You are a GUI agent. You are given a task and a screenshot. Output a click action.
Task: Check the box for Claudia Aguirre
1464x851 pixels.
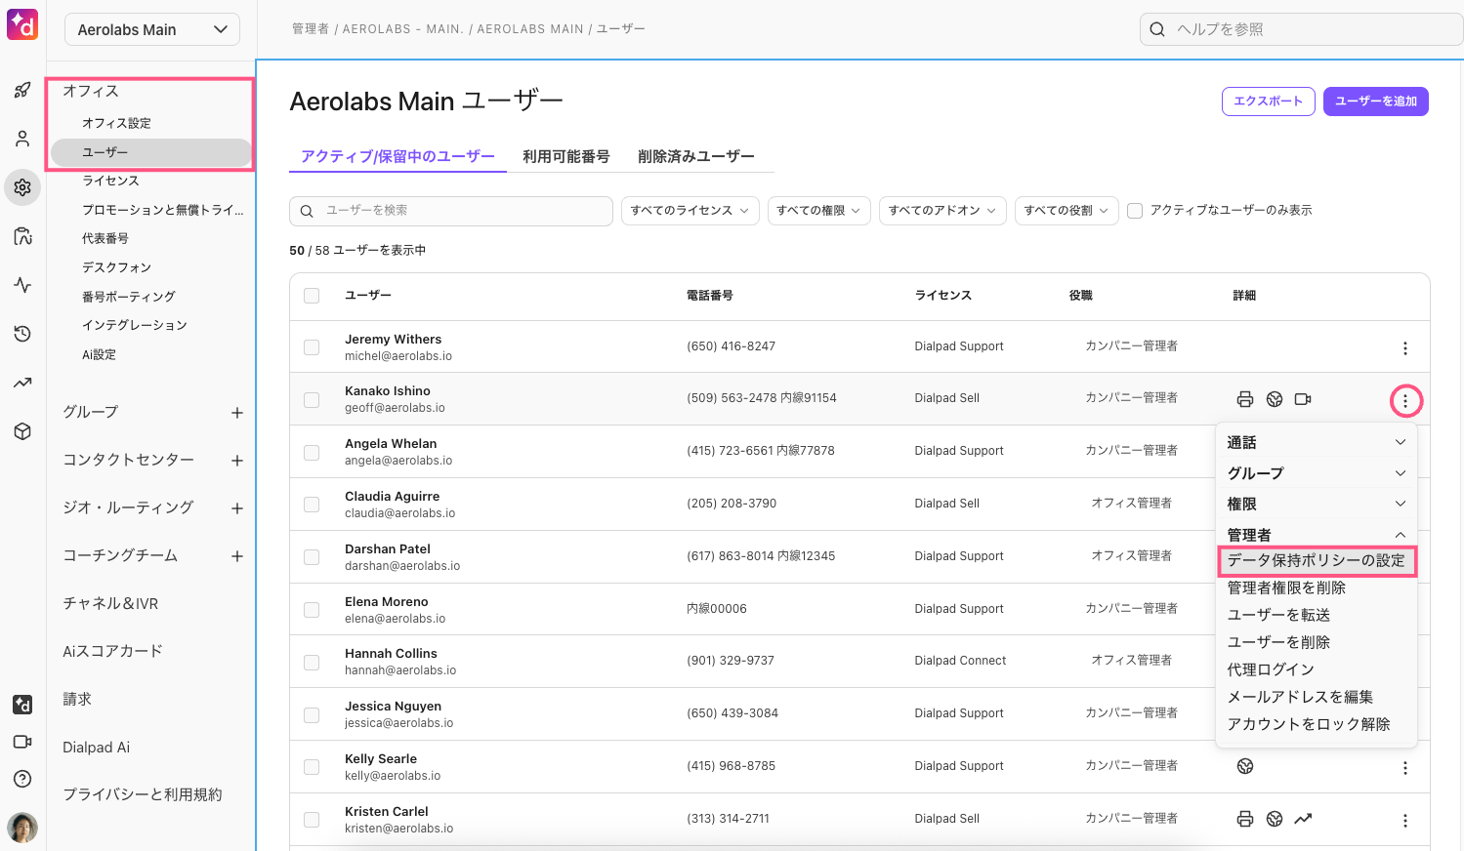pos(312,505)
